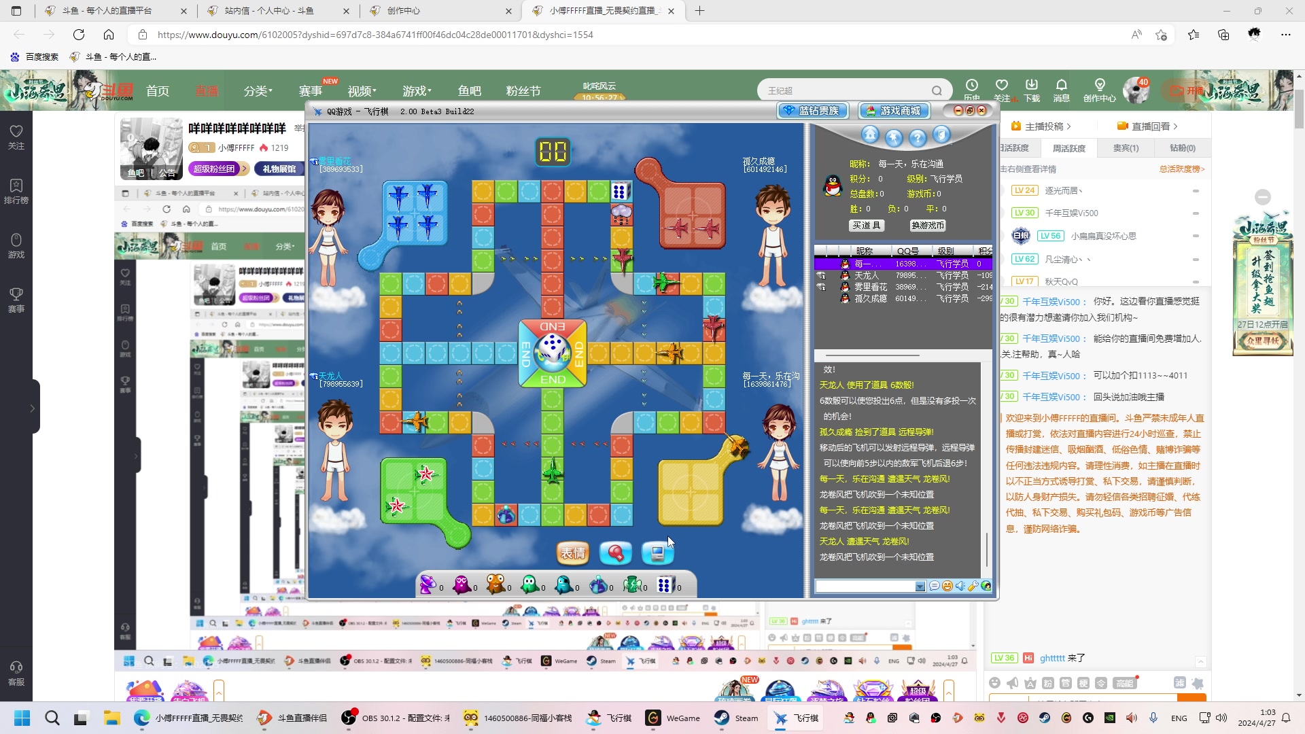
Task: Open 鱼吧 in Douyu navigation
Action: (x=470, y=91)
